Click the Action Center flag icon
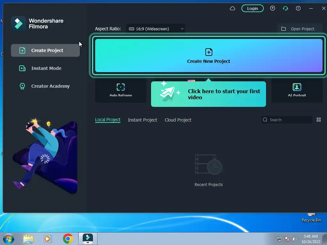 pos(287,239)
